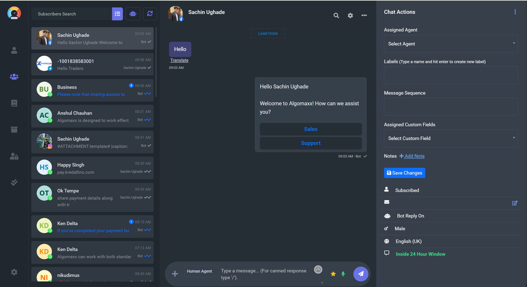Click Sachin Ughade header profile picture
The height and width of the screenshot is (287, 527).
(x=175, y=13)
